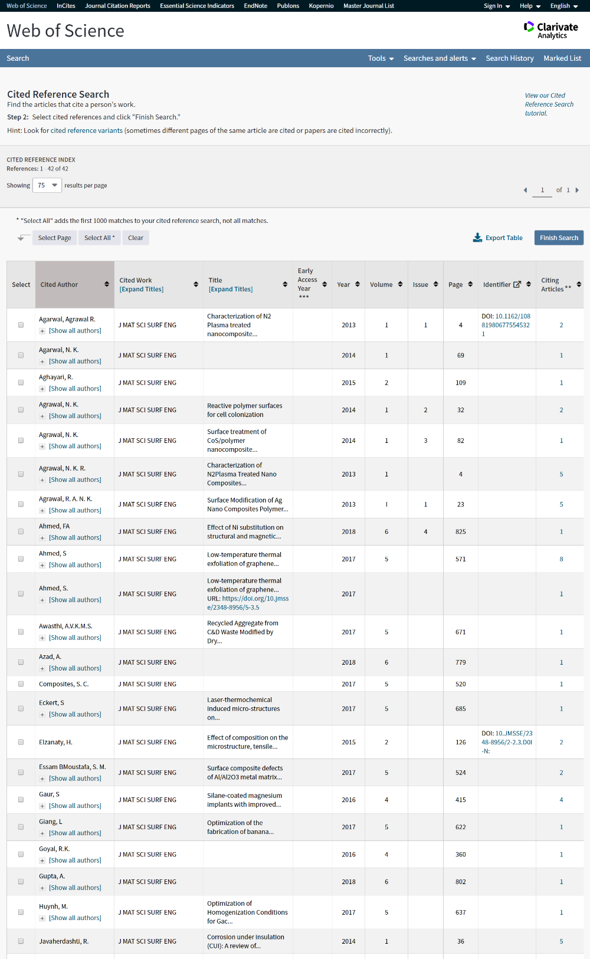Click the Export Table download icon

click(477, 238)
